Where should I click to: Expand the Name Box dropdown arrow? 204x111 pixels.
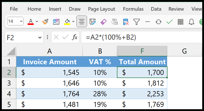tap(40, 38)
